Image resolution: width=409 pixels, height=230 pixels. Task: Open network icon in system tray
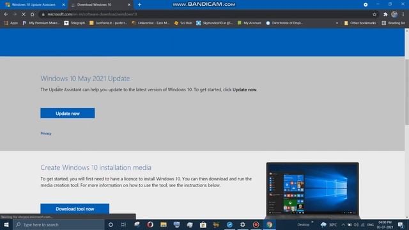[363, 225]
